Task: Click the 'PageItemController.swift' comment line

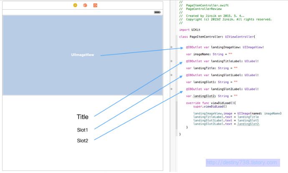Action: pos(204,5)
